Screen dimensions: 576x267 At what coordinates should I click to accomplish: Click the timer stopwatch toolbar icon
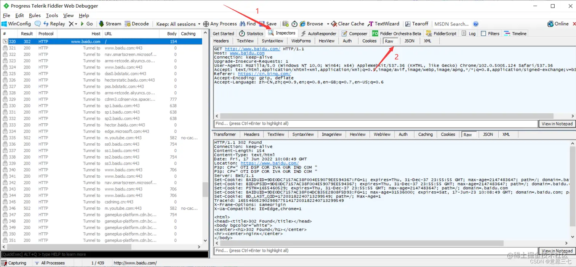click(x=294, y=24)
